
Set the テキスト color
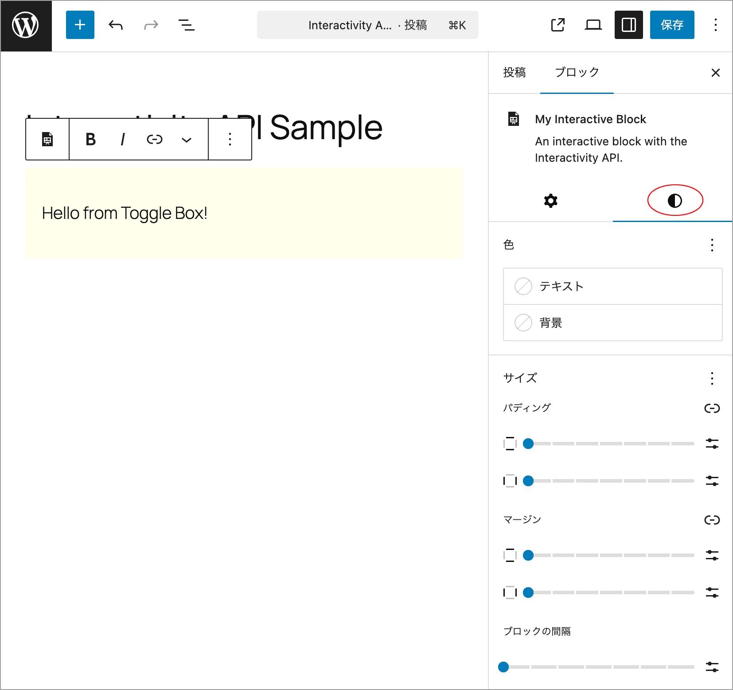pyautogui.click(x=613, y=286)
